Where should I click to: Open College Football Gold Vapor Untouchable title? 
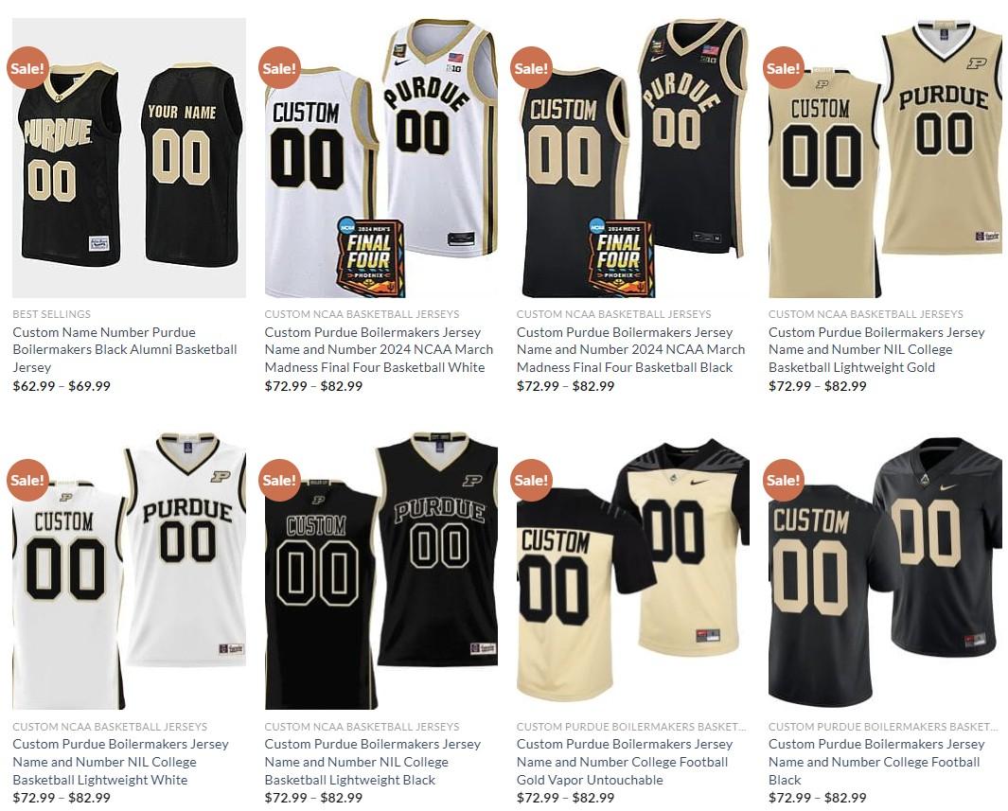click(x=625, y=762)
